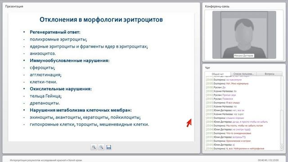Click the гипохромные клетки, тороциты line
This screenshot has width=288, height=162.
point(89,124)
